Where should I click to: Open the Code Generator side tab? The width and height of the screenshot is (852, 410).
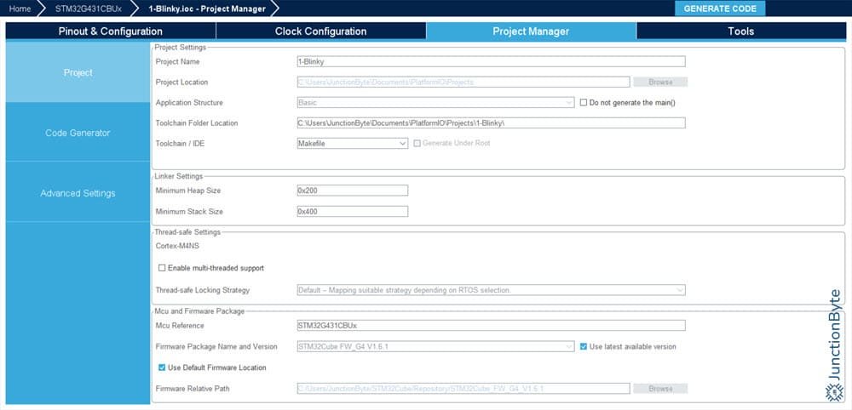click(x=78, y=133)
